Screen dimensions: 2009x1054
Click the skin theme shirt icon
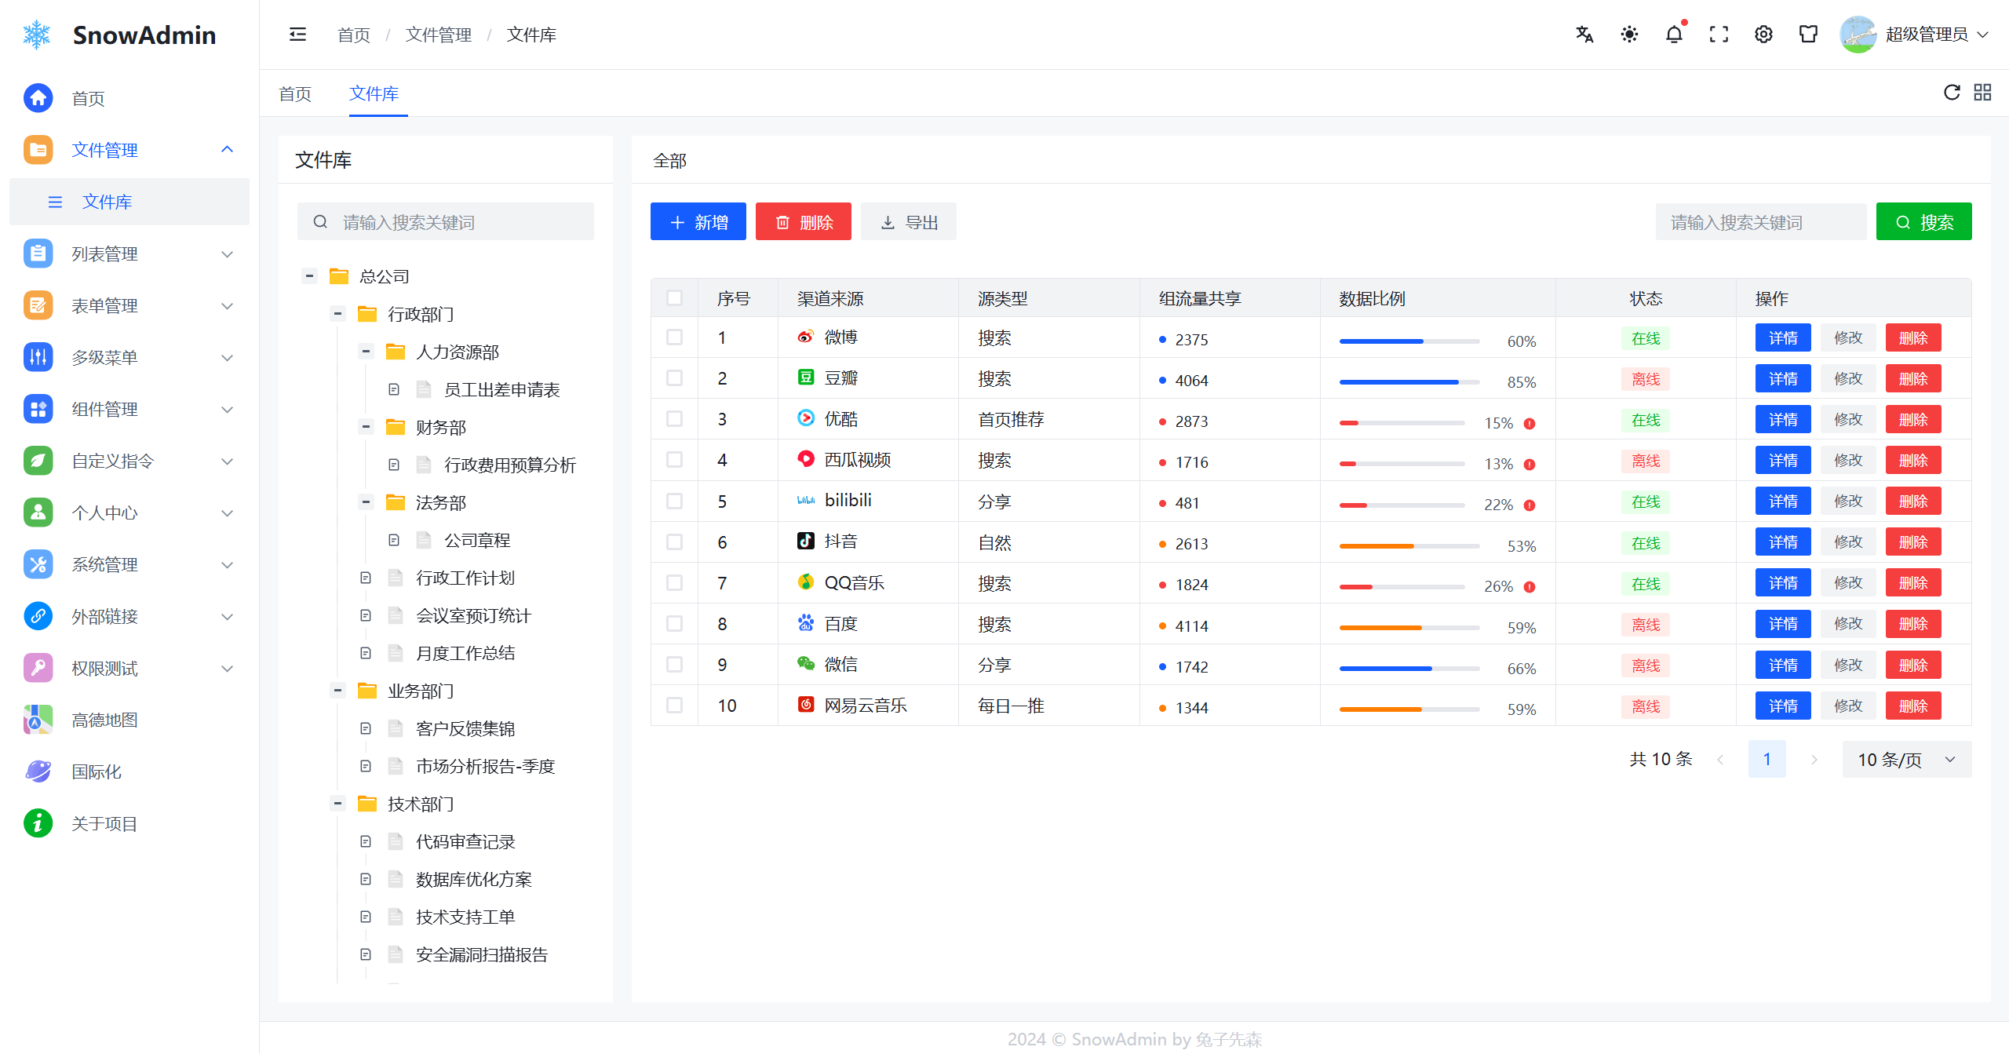pos(1808,35)
